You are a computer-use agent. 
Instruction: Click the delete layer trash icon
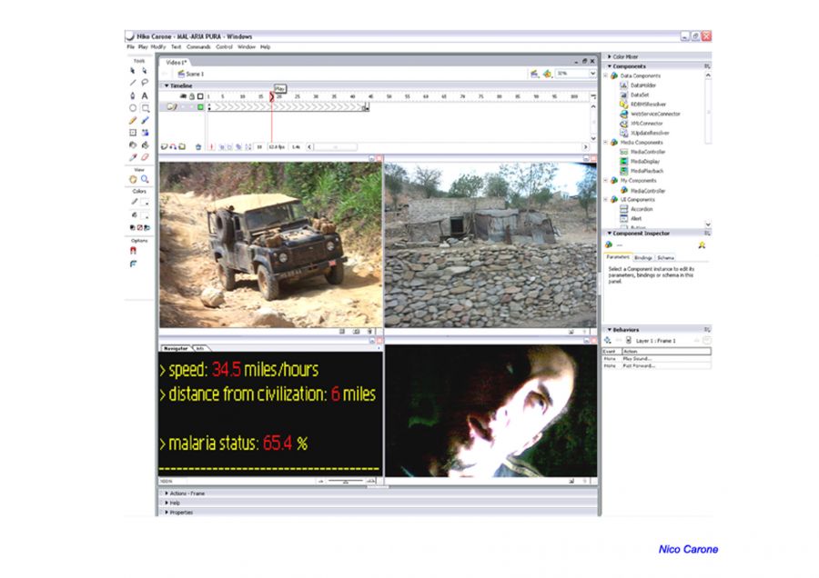point(198,147)
